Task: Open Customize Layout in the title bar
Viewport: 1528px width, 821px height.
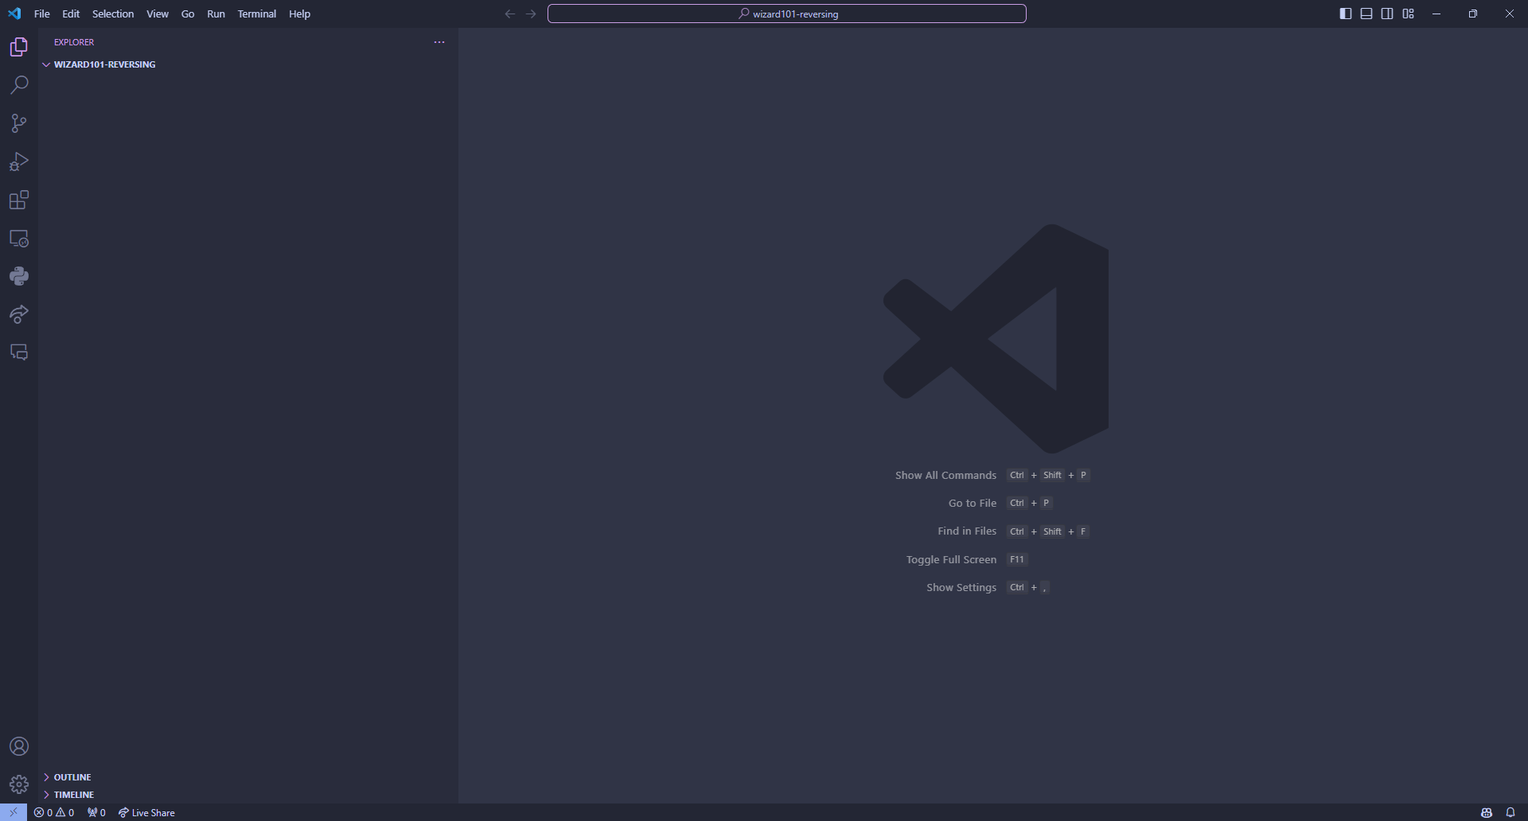Action: point(1409,14)
